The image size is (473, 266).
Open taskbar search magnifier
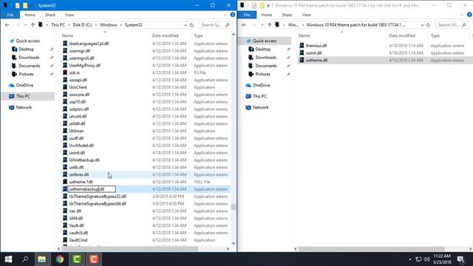click(25, 259)
